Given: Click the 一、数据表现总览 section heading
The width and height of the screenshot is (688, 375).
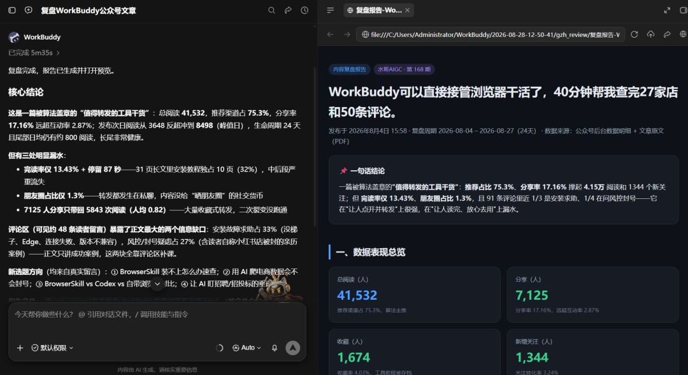Looking at the screenshot, I should [370, 252].
